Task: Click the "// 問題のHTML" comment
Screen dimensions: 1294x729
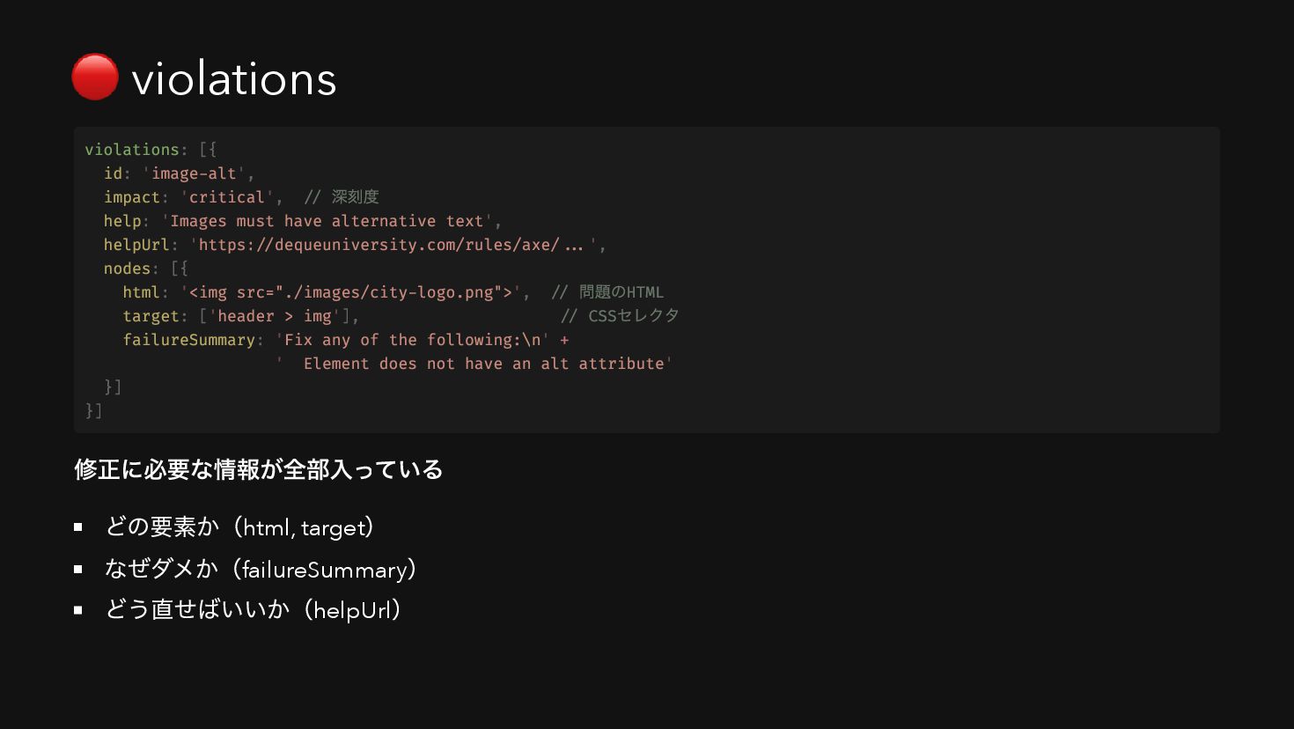Action: pos(607,292)
